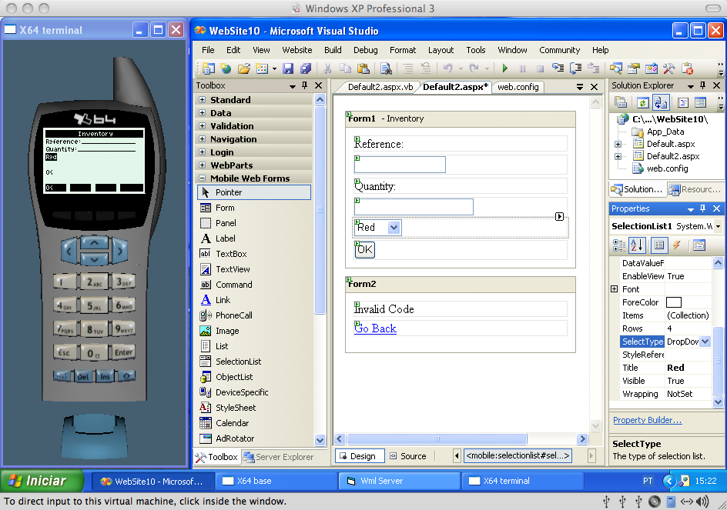
Task: Open the Website menu
Action: pyautogui.click(x=297, y=50)
